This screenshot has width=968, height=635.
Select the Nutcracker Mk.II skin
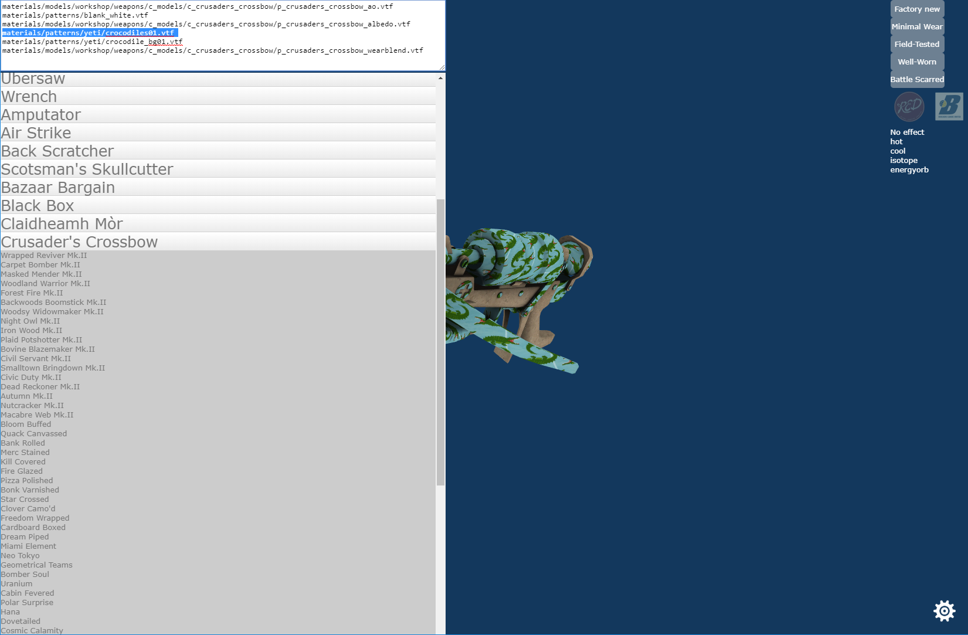click(x=32, y=406)
